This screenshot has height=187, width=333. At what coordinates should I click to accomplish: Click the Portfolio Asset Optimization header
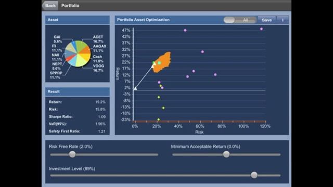point(144,20)
